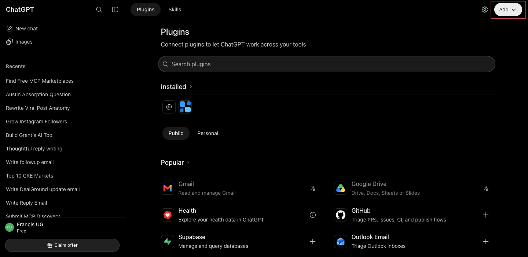Image resolution: width=528 pixels, height=257 pixels.
Task: Open the Add dropdown menu
Action: pos(508,10)
